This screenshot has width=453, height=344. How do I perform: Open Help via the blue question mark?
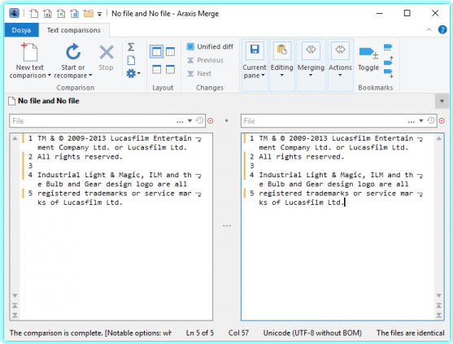pyautogui.click(x=442, y=29)
